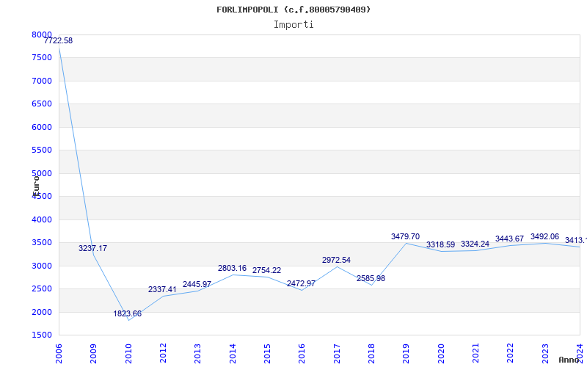Click the FORLIMPOPOLI chart title
Image resolution: width=587 pixels, height=367 pixels.
(293, 10)
